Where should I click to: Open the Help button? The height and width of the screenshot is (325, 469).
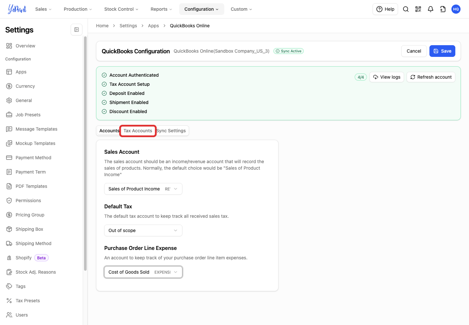385,9
